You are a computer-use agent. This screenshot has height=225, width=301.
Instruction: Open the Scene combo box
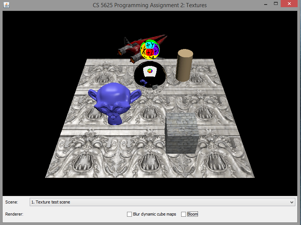(x=162, y=202)
